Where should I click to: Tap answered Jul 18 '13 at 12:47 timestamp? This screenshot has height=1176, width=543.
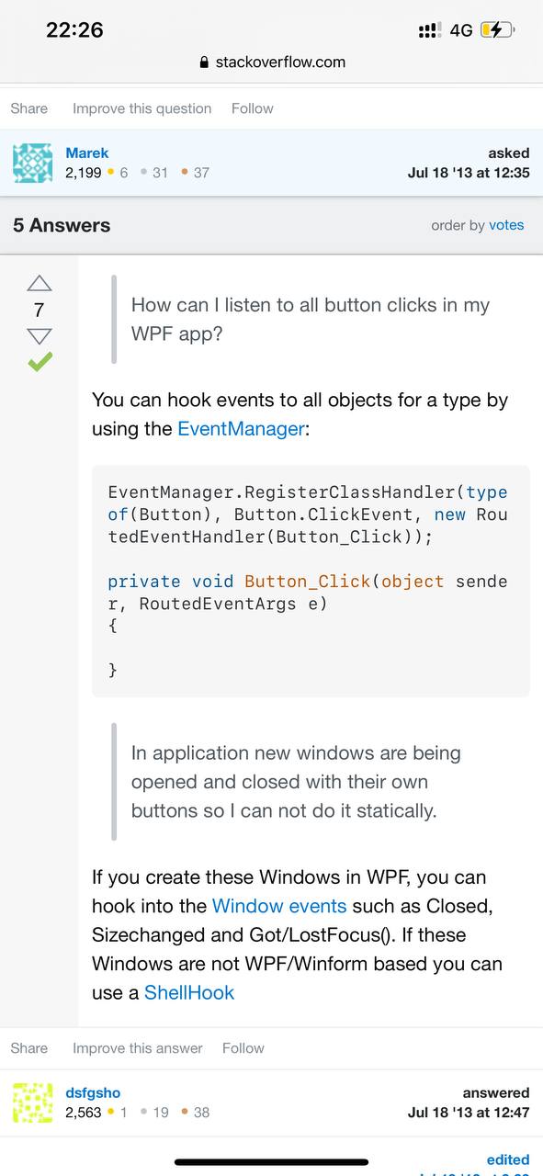(x=469, y=1102)
